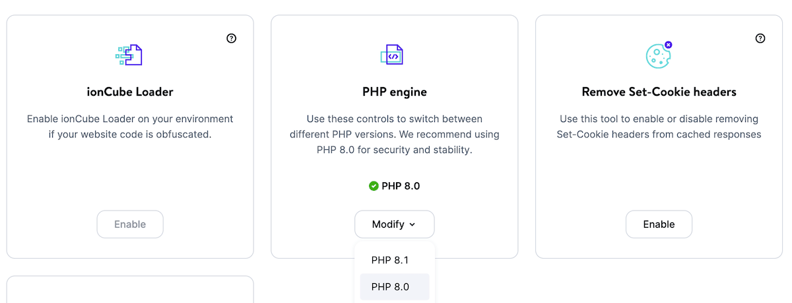This screenshot has width=792, height=303.
Task: Click the ionCube Loader heading
Action: (x=130, y=92)
